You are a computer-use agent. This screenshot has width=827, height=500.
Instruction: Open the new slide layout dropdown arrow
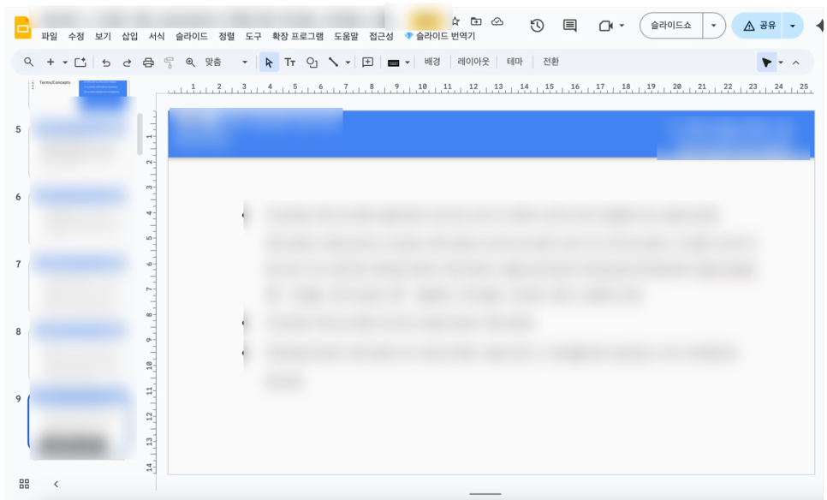pyautogui.click(x=65, y=62)
